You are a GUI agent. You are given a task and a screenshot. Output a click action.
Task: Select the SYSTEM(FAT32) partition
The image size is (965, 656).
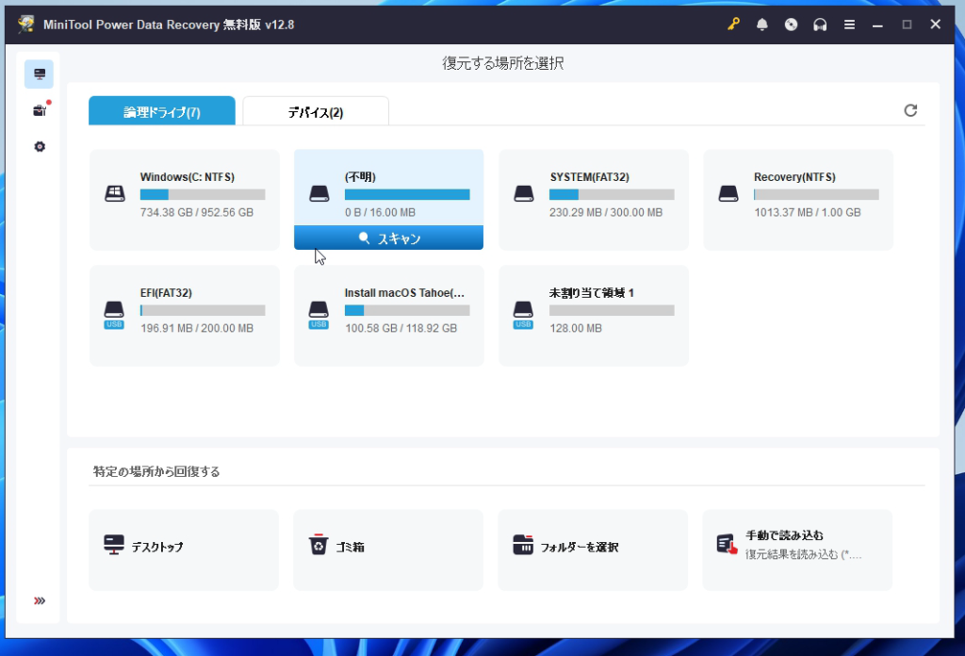point(594,199)
